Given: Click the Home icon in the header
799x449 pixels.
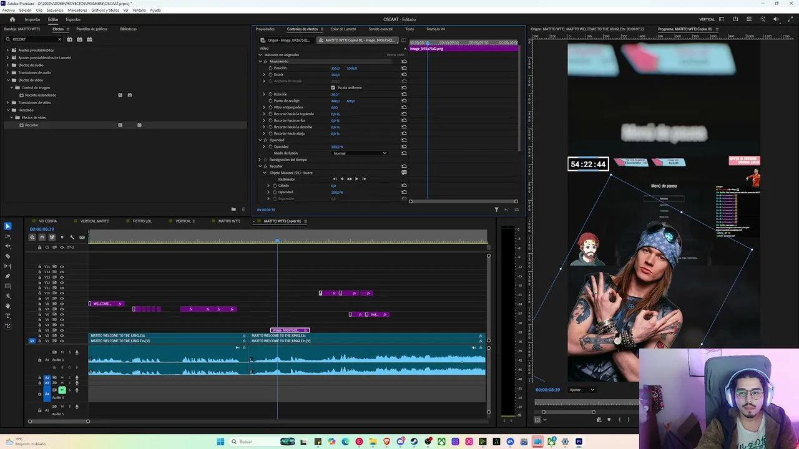Looking at the screenshot, I should (12, 19).
